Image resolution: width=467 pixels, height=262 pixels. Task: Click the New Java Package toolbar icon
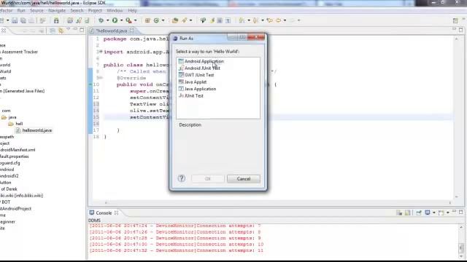click(147, 20)
